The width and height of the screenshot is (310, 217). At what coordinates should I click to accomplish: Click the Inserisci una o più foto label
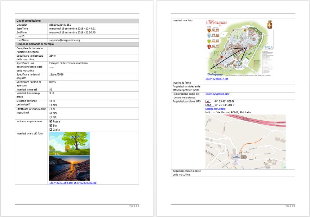point(29,134)
